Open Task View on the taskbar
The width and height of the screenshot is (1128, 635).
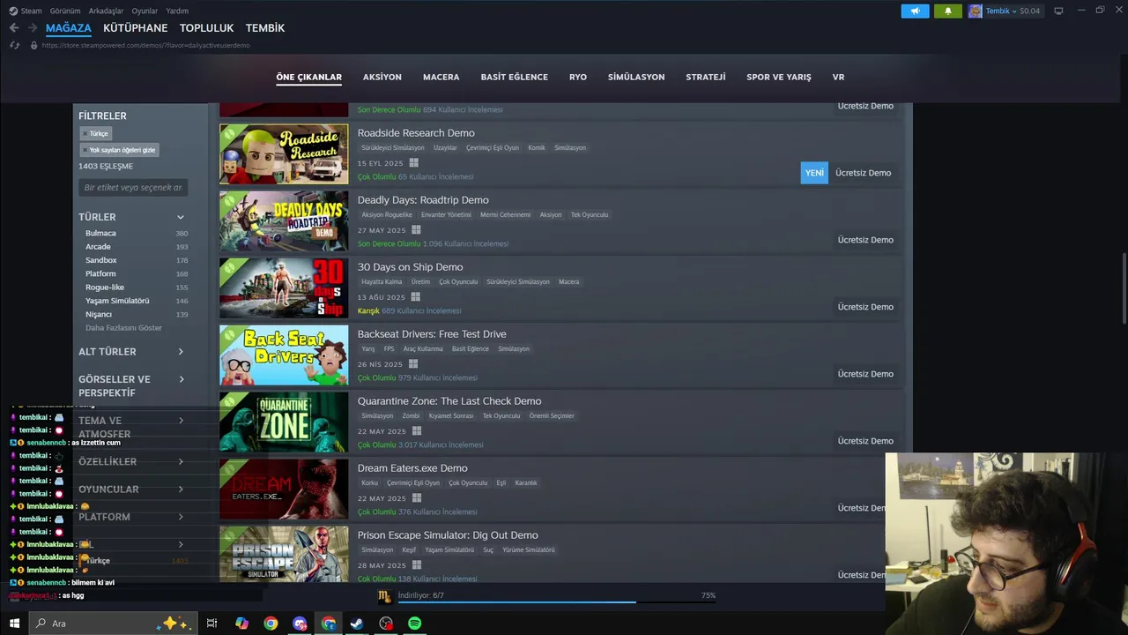211,624
